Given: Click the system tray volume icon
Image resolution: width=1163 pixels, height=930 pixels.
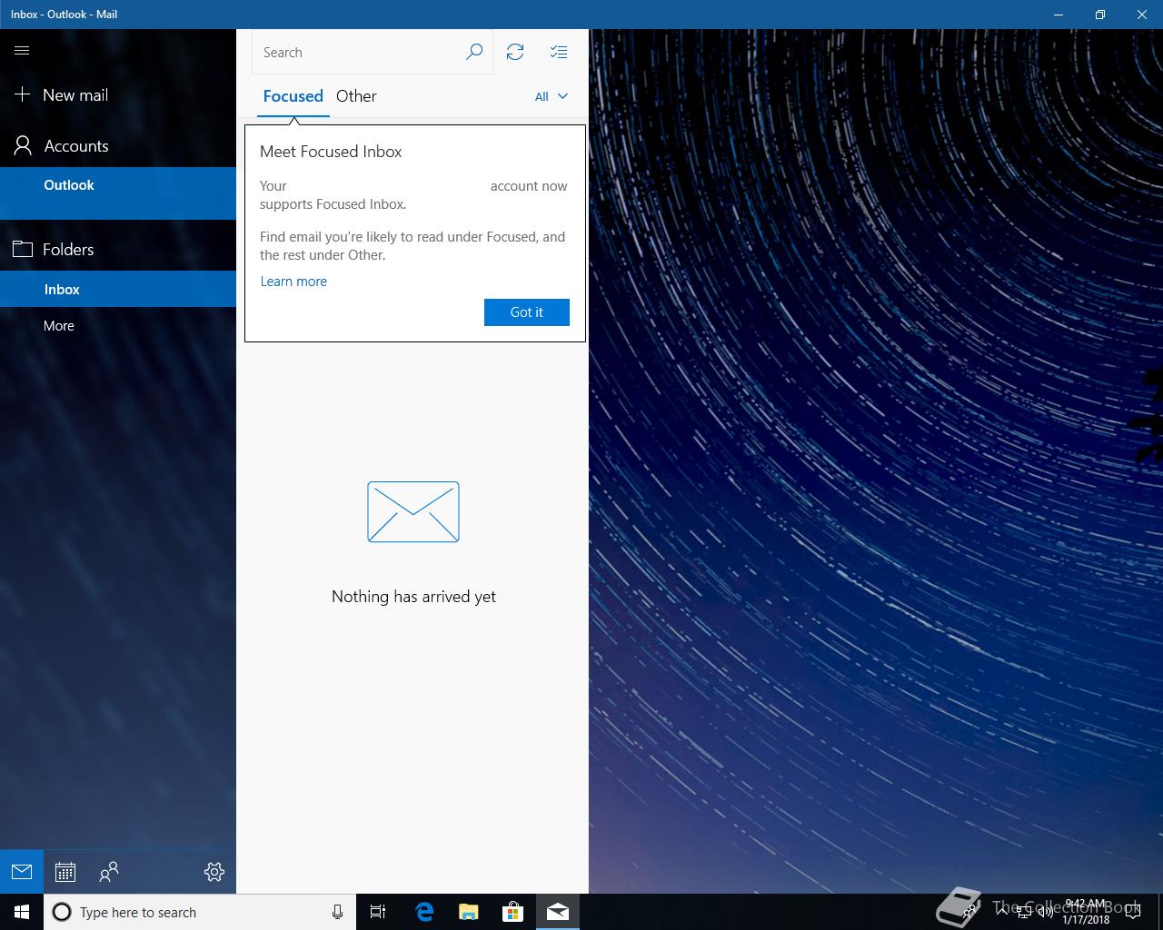Looking at the screenshot, I should click(x=1045, y=912).
